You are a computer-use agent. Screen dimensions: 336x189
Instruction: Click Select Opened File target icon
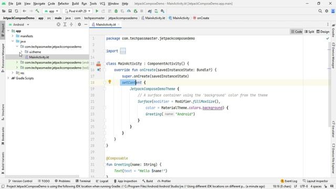tap(58, 25)
